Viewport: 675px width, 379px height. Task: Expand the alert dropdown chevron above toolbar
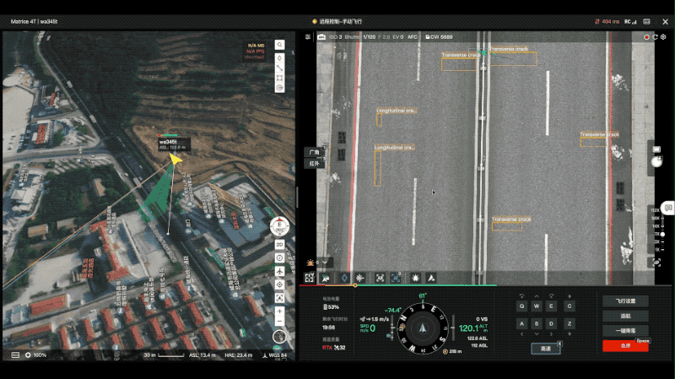pos(325,263)
